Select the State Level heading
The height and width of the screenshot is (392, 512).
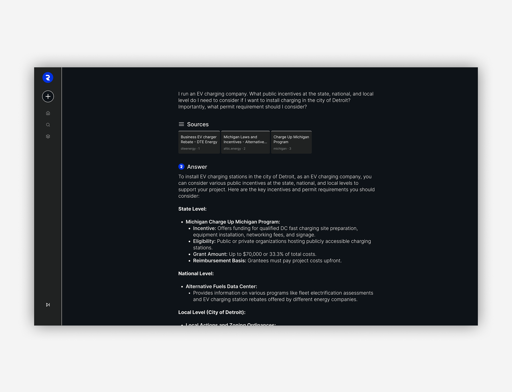tap(192, 209)
